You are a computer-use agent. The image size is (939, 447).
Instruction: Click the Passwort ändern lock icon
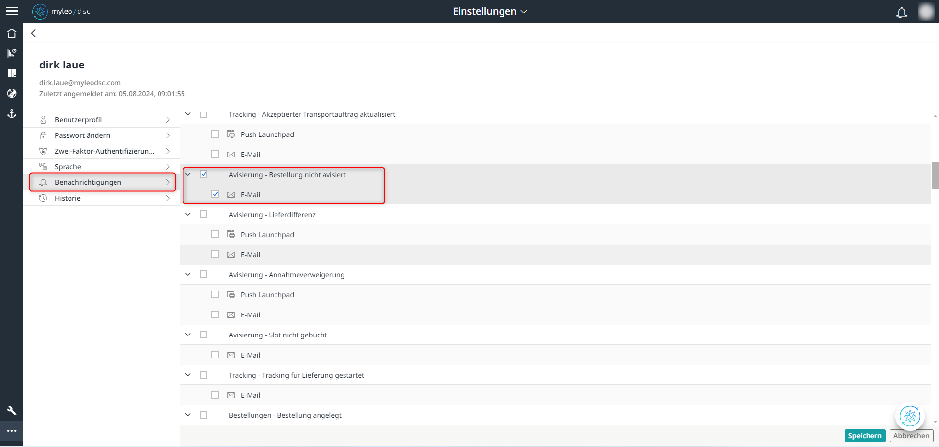[x=43, y=135]
